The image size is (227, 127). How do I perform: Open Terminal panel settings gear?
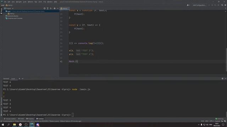[x=222, y=79]
